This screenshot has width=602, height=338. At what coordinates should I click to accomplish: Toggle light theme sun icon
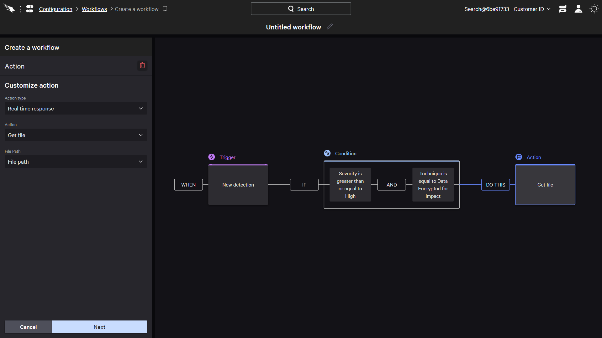pyautogui.click(x=594, y=9)
